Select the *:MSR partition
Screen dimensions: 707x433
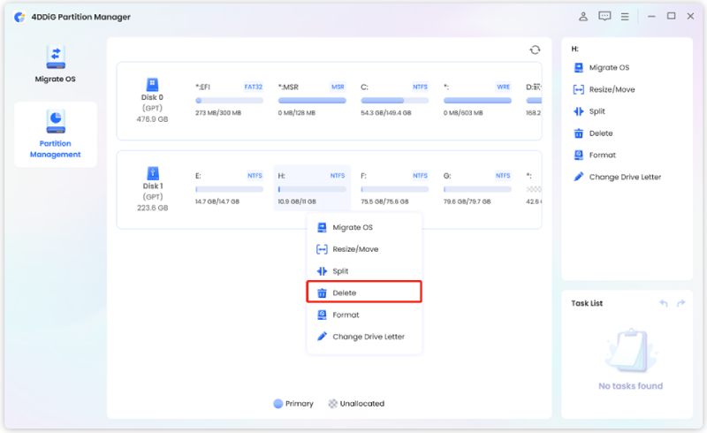click(312, 100)
